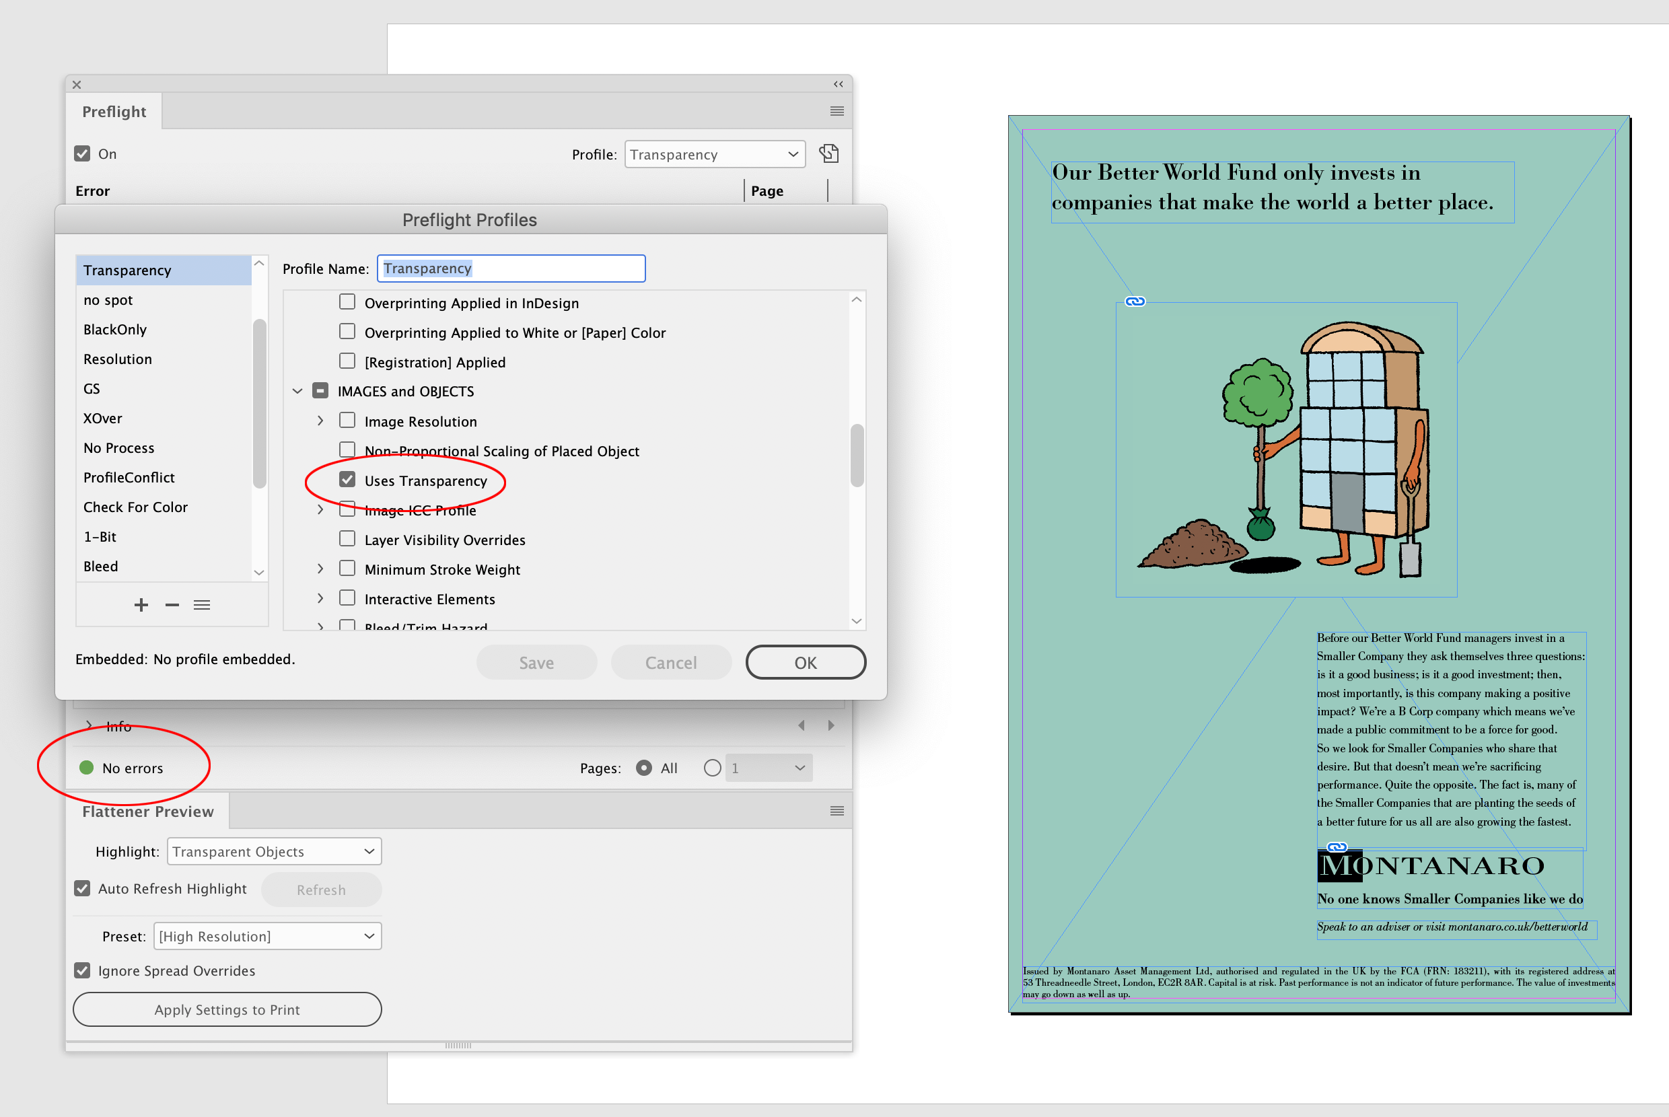Image resolution: width=1669 pixels, height=1117 pixels.
Task: Disable the On checkbox in Preflight panel
Action: [82, 153]
